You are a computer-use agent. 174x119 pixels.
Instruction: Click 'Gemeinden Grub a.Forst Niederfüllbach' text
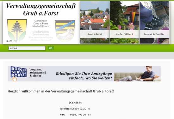coord(41,23)
